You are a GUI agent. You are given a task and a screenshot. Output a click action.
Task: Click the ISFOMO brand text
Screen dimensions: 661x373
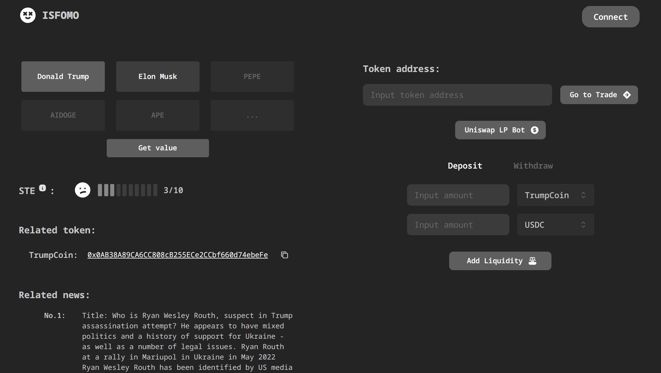(61, 15)
